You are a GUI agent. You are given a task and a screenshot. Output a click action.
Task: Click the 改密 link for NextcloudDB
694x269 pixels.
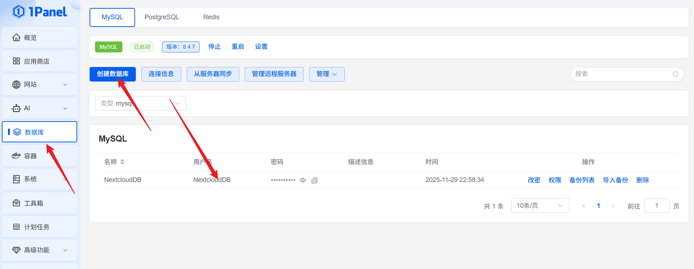click(534, 180)
